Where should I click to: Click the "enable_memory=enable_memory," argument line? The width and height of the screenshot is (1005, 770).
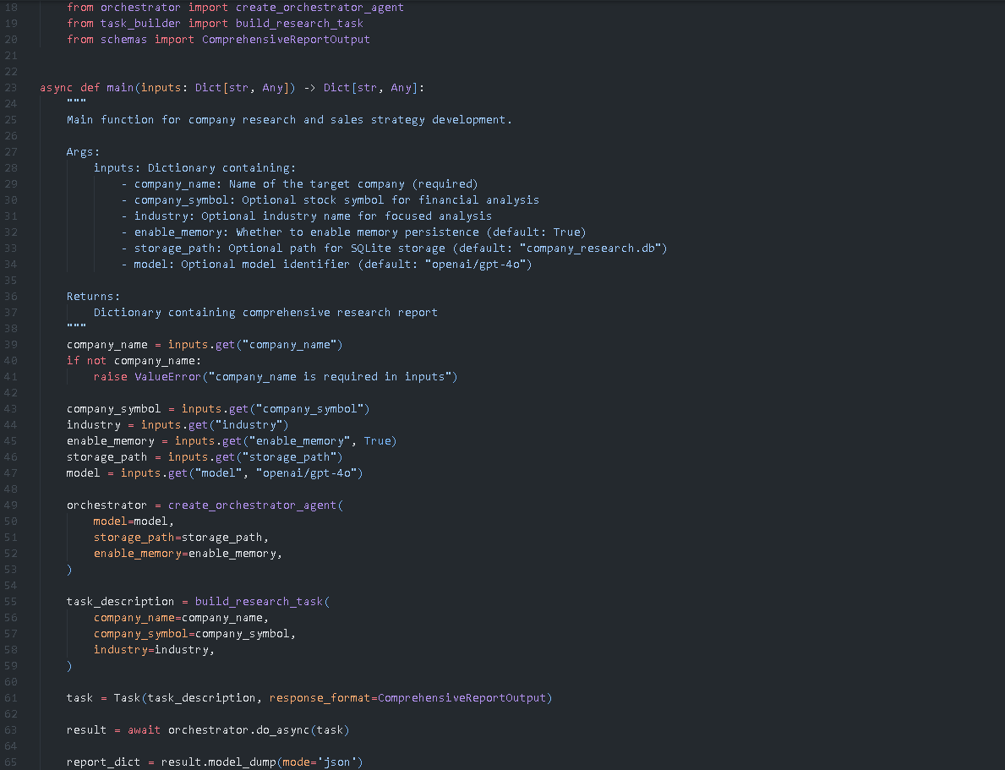pos(188,554)
